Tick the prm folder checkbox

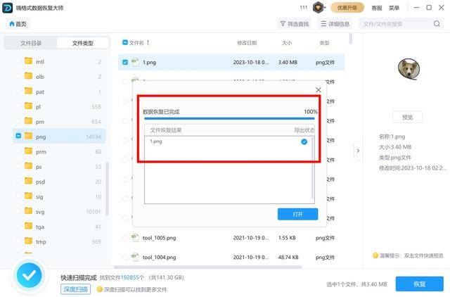click(x=18, y=151)
